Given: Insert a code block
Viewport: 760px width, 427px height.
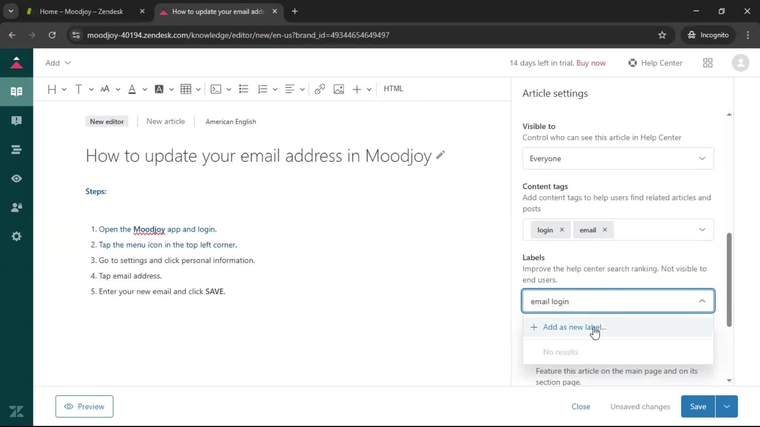Looking at the screenshot, I should pos(216,89).
